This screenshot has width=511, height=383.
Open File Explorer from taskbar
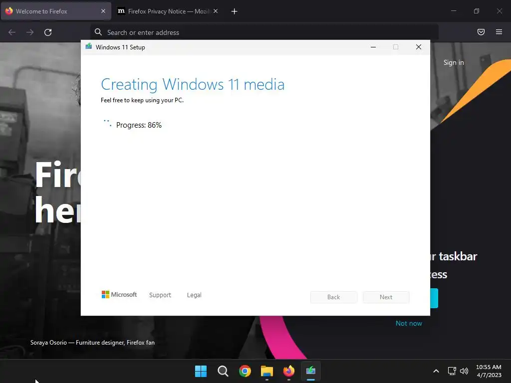point(267,371)
